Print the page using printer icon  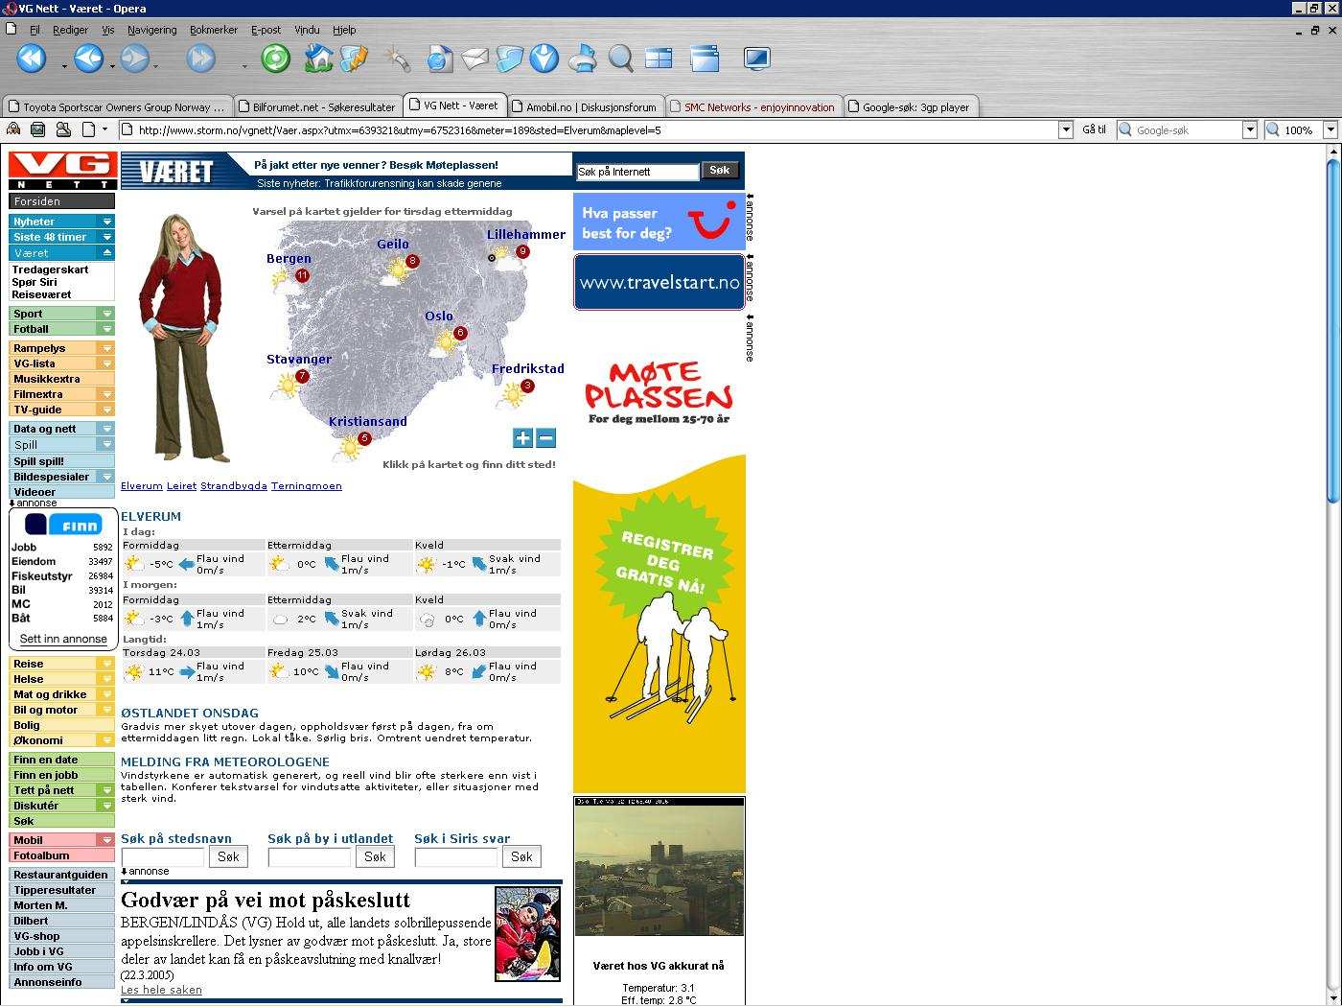coord(582,59)
